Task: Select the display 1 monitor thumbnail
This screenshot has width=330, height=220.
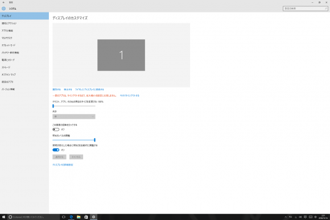Action: [x=121, y=55]
